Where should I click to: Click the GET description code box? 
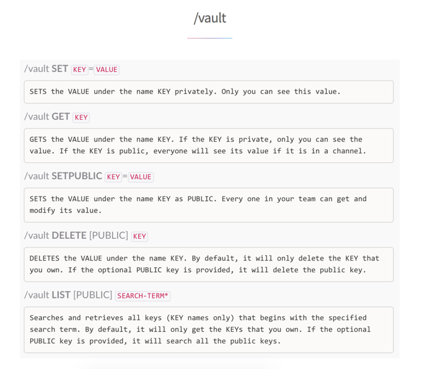coord(209,146)
